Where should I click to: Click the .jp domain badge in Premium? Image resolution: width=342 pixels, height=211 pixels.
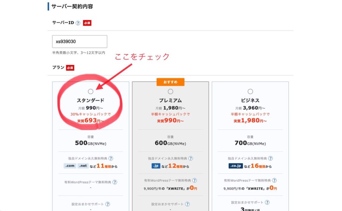156,166
